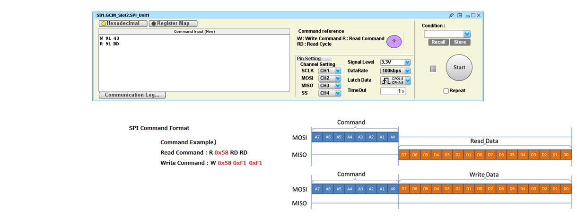Open the DataRate 100kbps dropdown
This screenshot has height=220, width=577.
pyautogui.click(x=395, y=70)
